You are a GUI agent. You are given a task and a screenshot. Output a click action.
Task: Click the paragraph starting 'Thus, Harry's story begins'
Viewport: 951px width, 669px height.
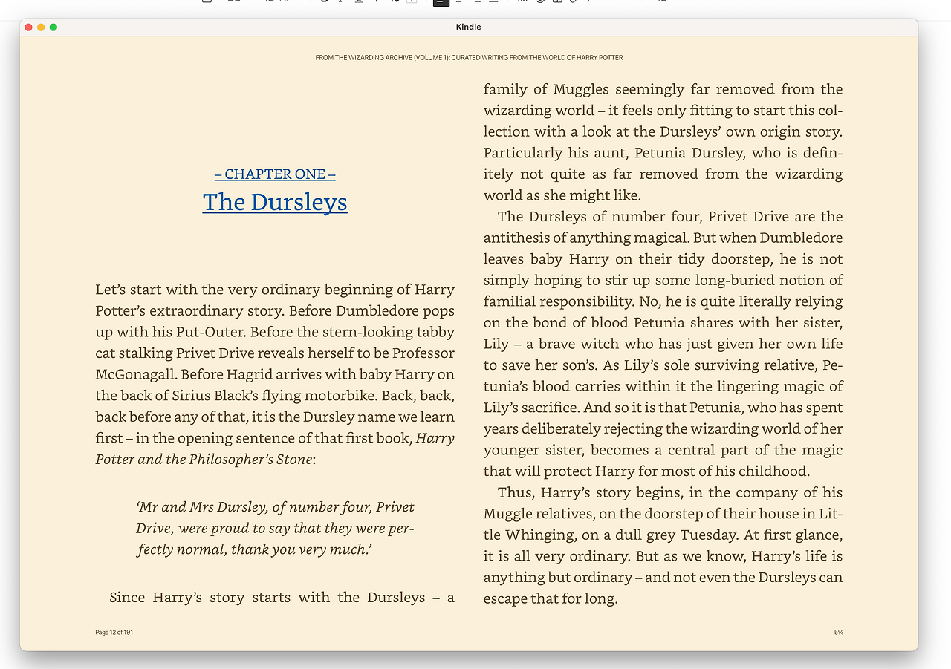pos(663,545)
